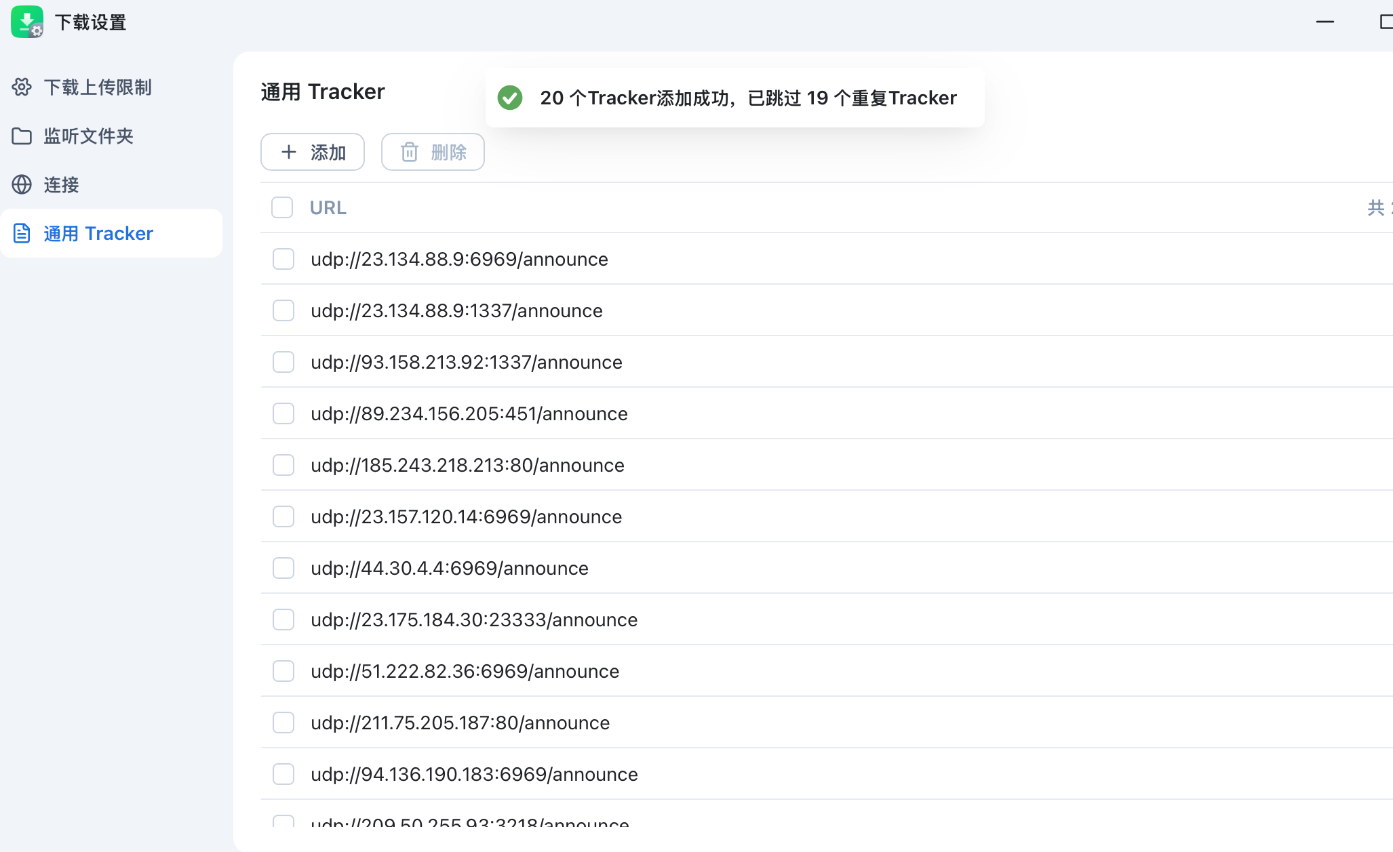
Task: Switch to the 监听文件夹 section
Action: click(x=88, y=136)
